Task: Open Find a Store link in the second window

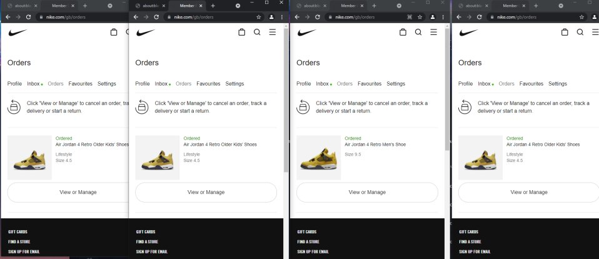Action: click(147, 242)
